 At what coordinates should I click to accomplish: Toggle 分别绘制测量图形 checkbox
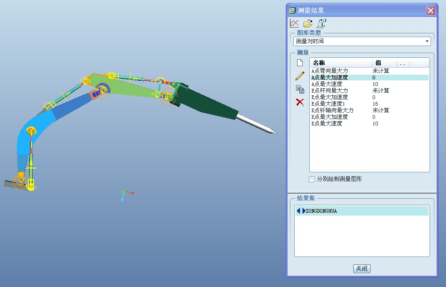tap(312, 179)
